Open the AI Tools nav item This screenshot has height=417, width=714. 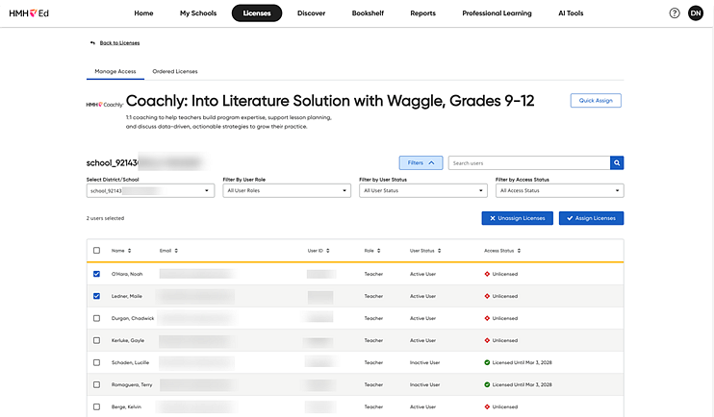[x=571, y=13]
